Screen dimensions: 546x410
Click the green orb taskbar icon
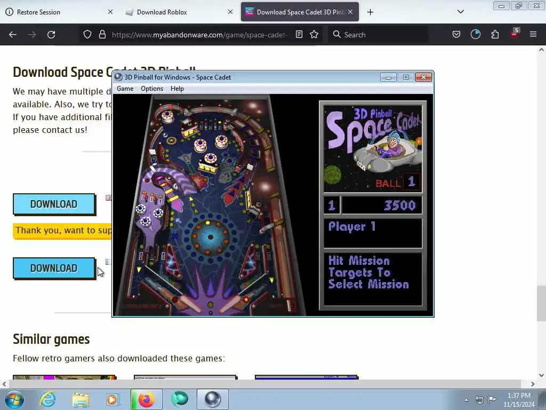coord(180,399)
